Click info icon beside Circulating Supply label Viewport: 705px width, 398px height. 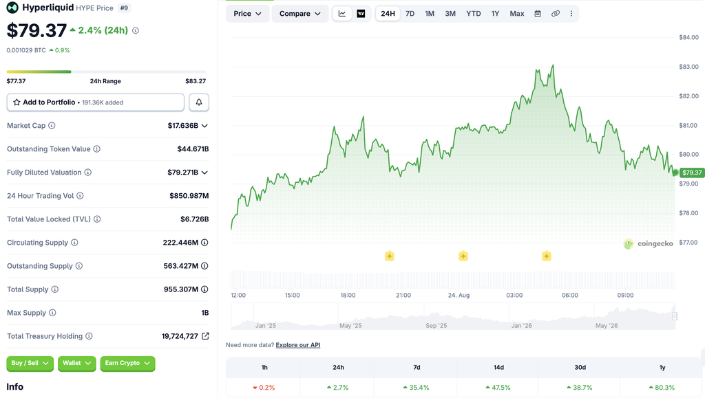tap(74, 242)
